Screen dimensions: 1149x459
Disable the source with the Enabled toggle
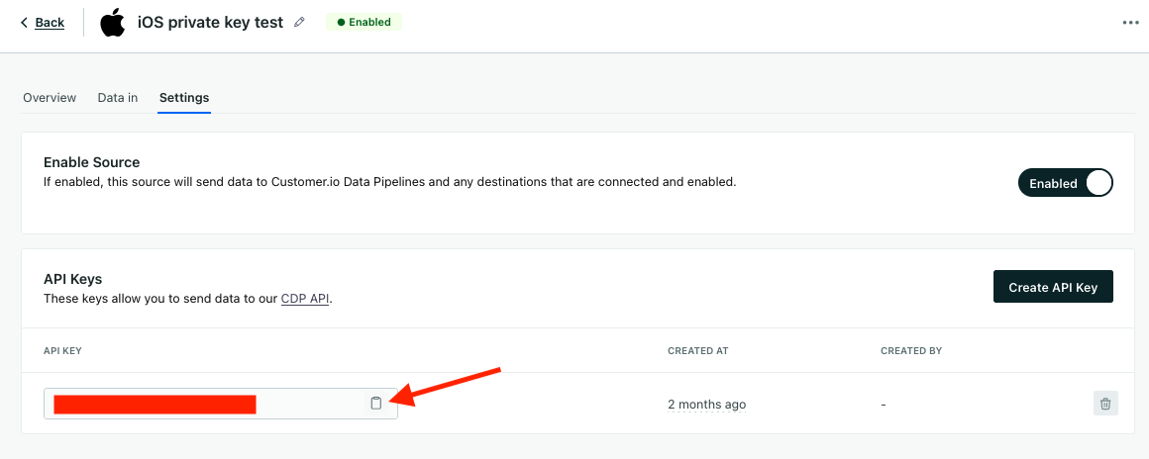point(1066,183)
